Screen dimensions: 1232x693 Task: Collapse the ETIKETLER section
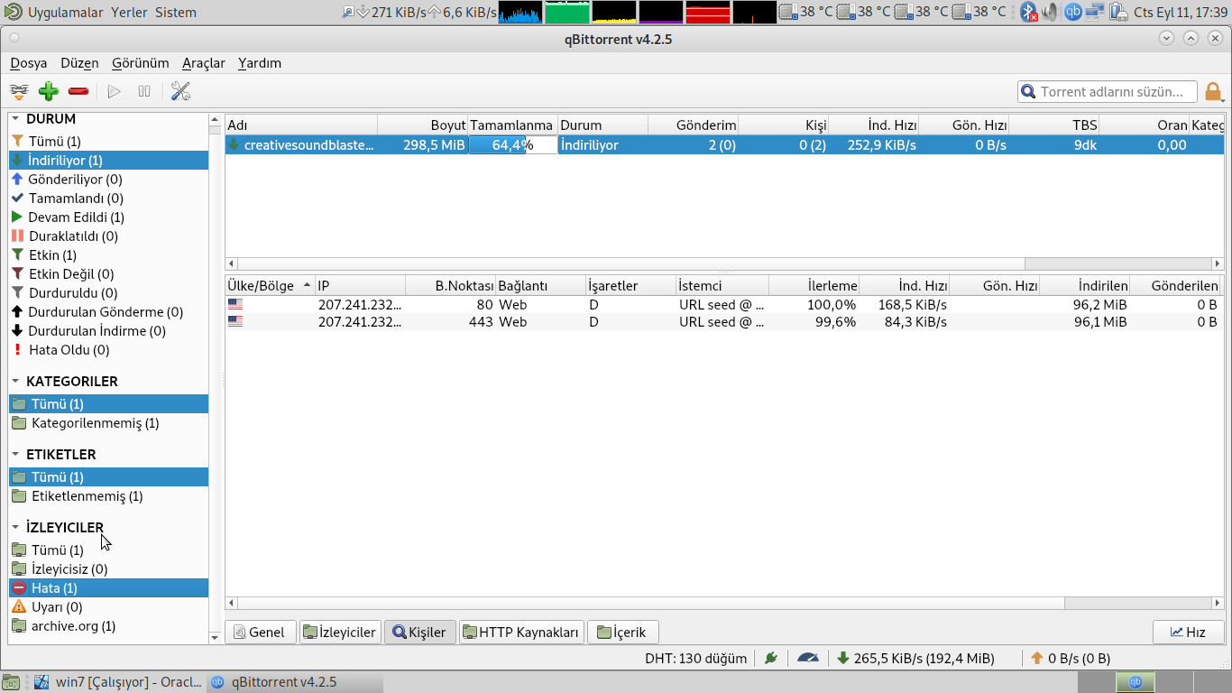pos(15,455)
